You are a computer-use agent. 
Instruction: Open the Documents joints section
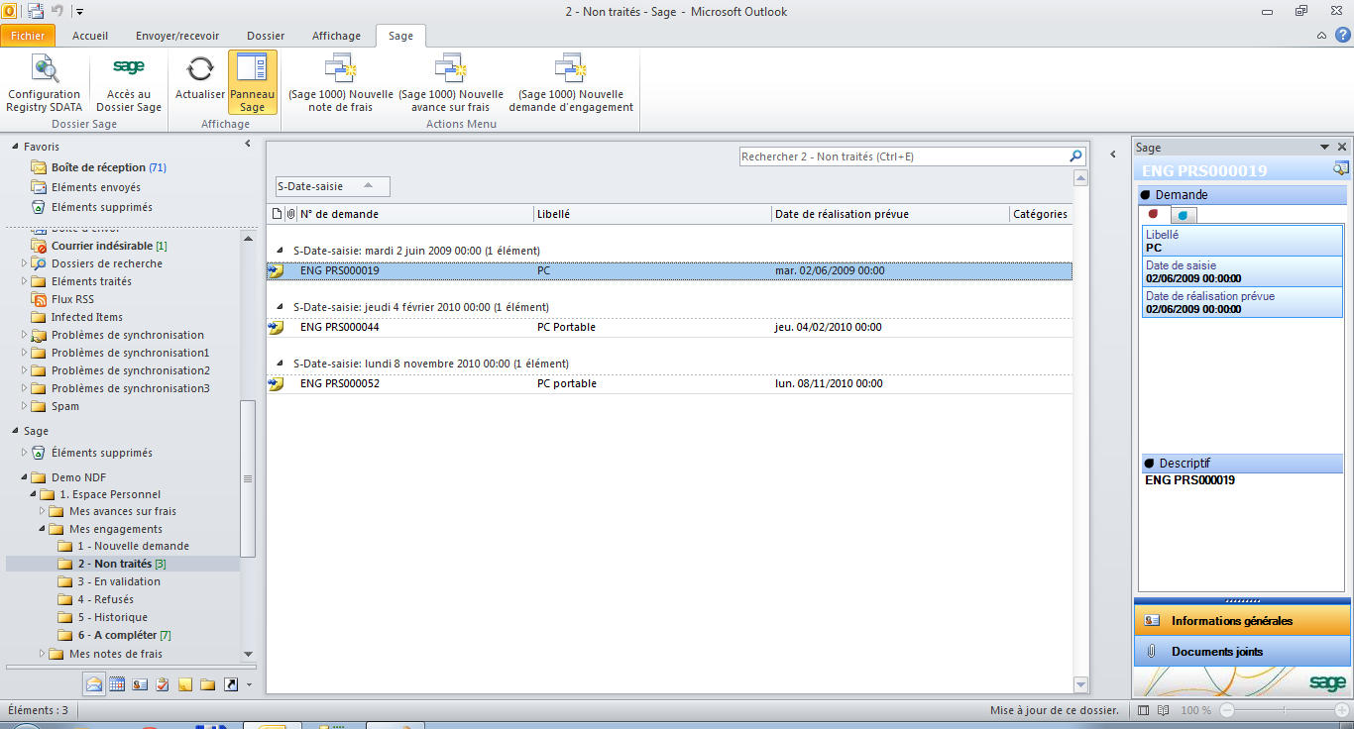[x=1242, y=652]
